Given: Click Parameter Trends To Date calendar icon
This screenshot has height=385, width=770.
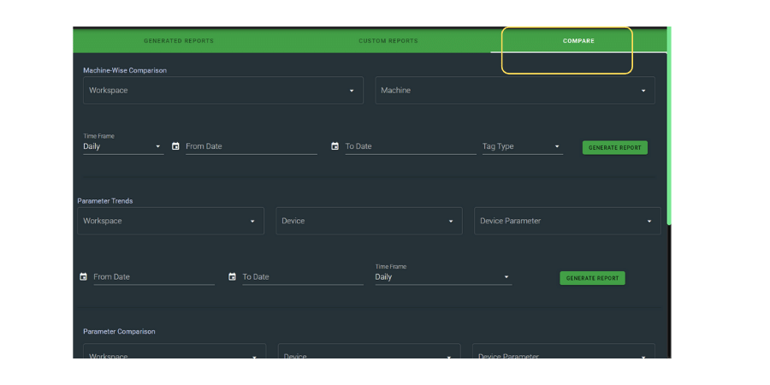Looking at the screenshot, I should pyautogui.click(x=232, y=277).
